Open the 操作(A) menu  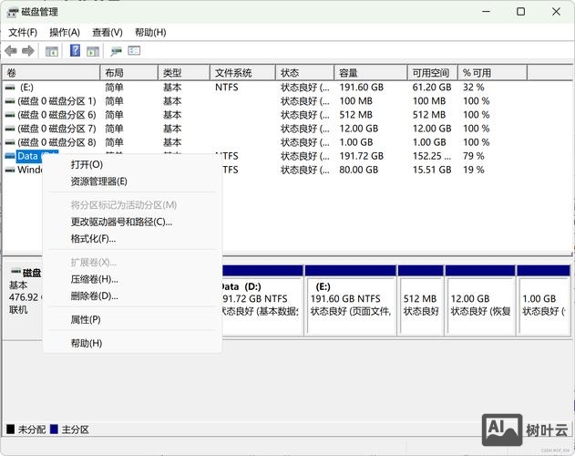pyautogui.click(x=65, y=32)
